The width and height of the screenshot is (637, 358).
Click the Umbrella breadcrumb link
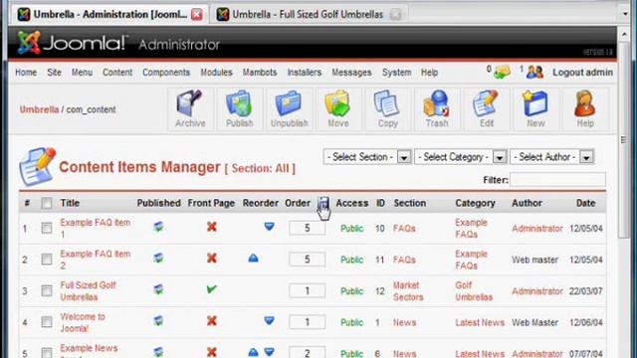click(x=40, y=109)
